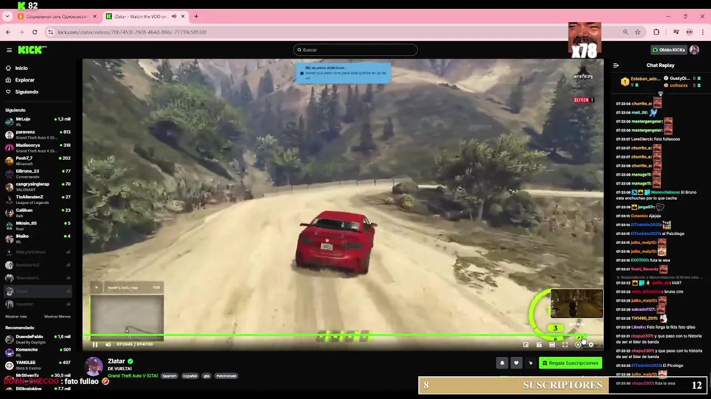
Task: Open YANGLEE recommended channel
Action: 38,365
